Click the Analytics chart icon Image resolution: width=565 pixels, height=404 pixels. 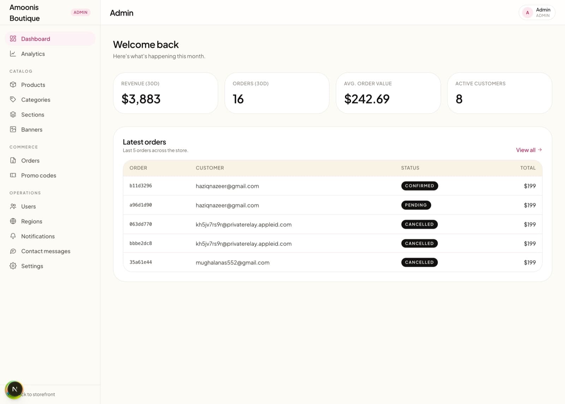pyautogui.click(x=13, y=54)
